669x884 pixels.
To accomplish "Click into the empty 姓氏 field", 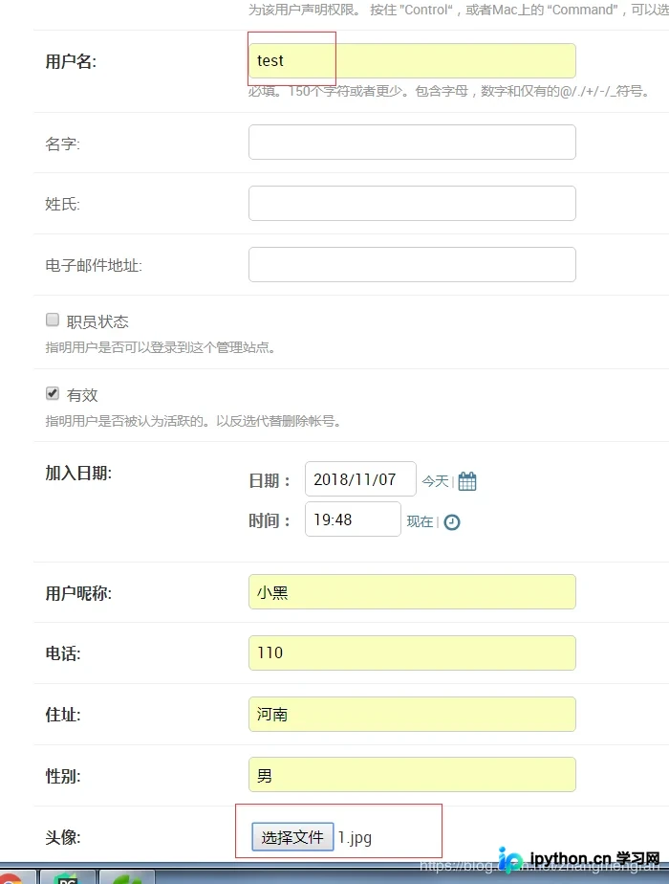I will [412, 203].
